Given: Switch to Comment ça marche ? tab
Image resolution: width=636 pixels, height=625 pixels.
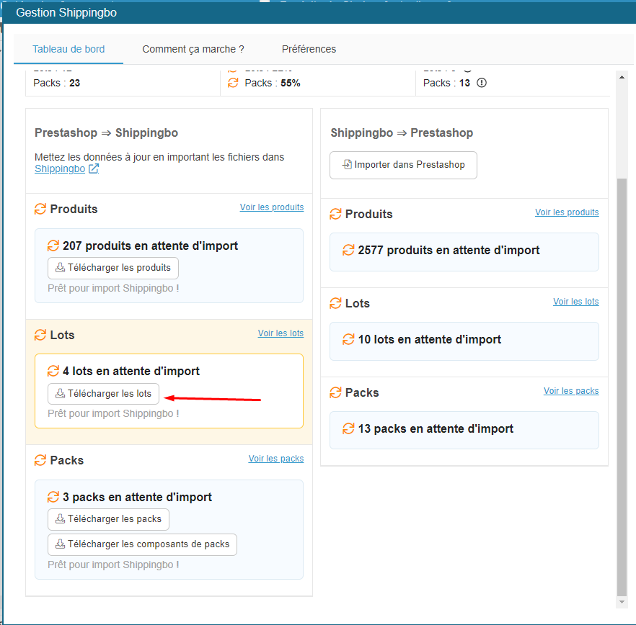Looking at the screenshot, I should tap(193, 49).
